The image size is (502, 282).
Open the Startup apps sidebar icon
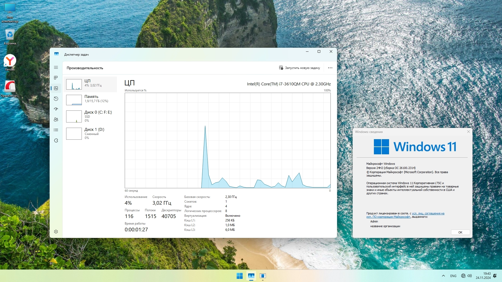[56, 109]
